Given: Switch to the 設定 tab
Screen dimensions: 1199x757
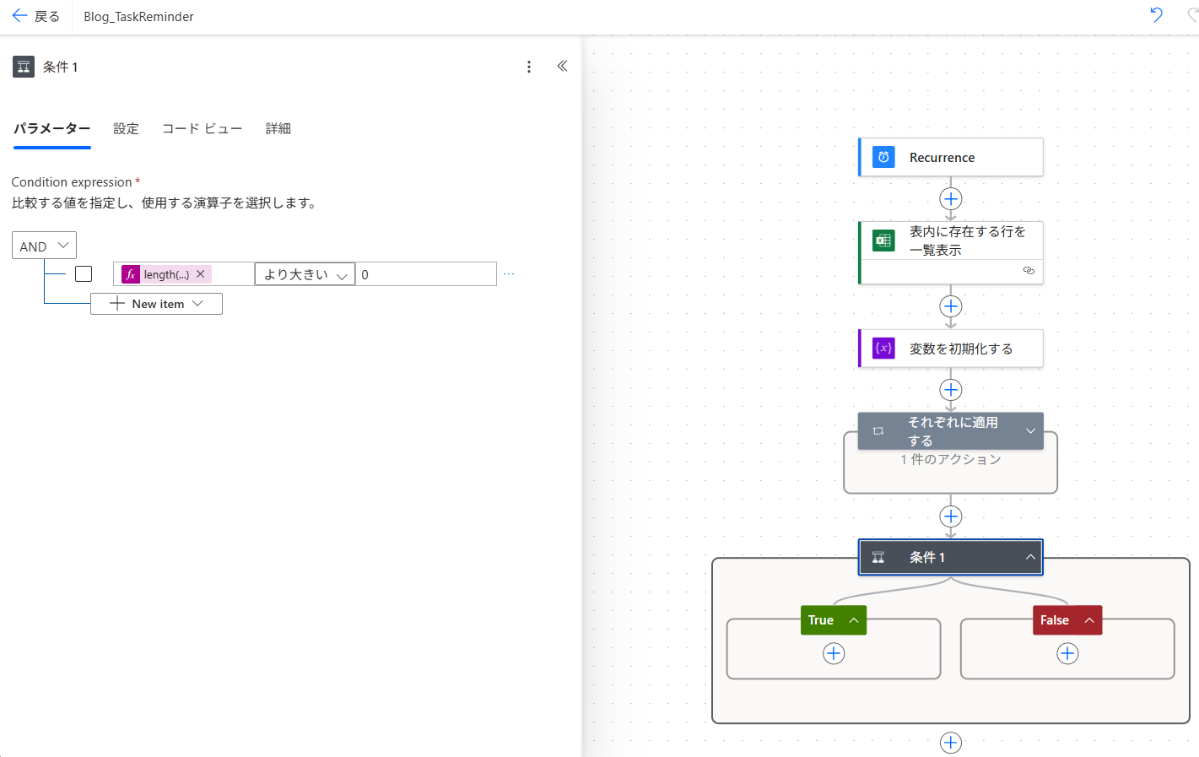Looking at the screenshot, I should click(126, 128).
